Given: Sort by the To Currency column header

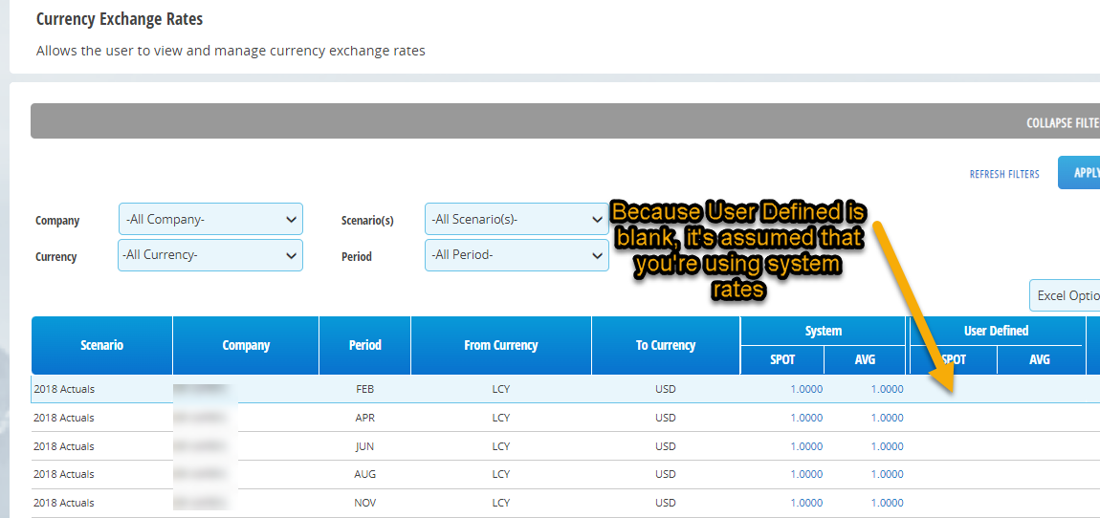Looking at the screenshot, I should coord(666,345).
